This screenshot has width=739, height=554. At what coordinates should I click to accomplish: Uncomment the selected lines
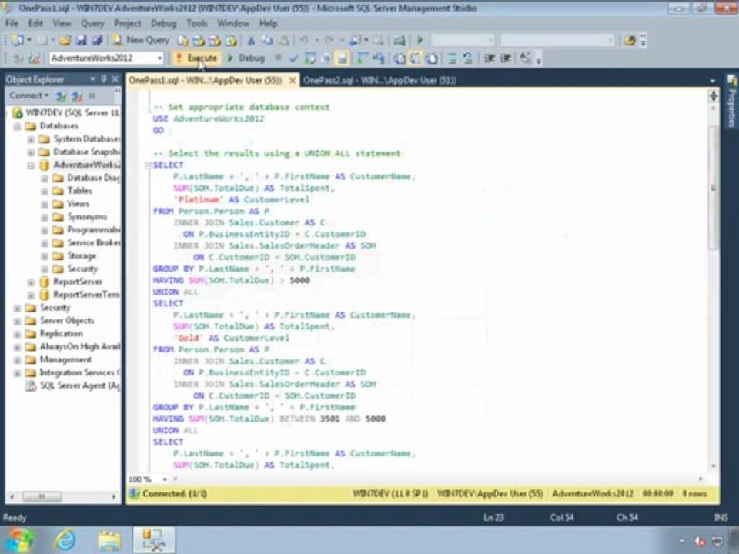pyautogui.click(x=467, y=58)
